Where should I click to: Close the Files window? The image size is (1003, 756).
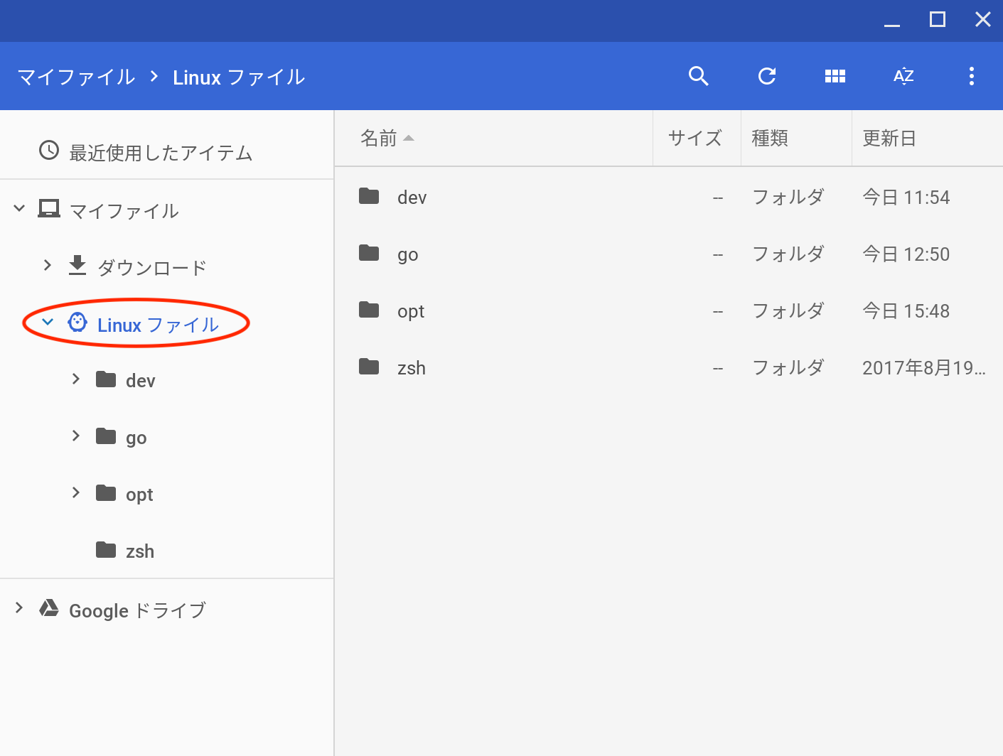[983, 20]
